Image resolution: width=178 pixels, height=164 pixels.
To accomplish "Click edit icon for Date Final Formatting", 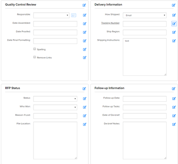I will coord(85,41).
